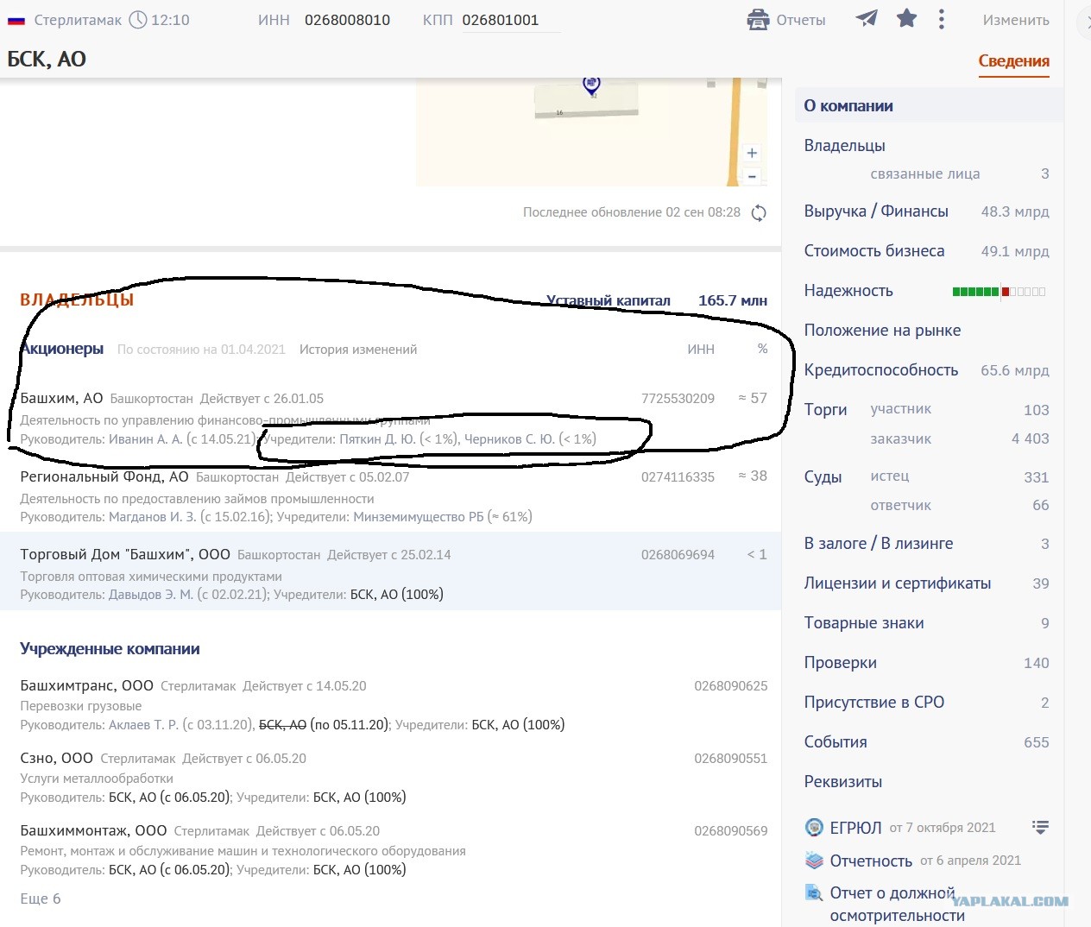Open Башхим, АО shareholder

point(61,398)
